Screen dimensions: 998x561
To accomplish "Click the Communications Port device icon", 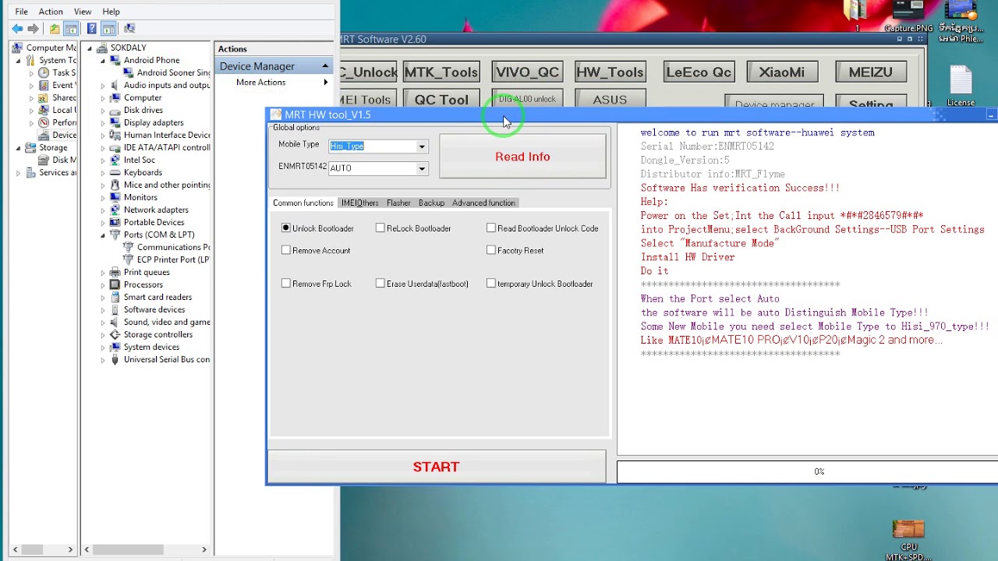I will tap(128, 247).
